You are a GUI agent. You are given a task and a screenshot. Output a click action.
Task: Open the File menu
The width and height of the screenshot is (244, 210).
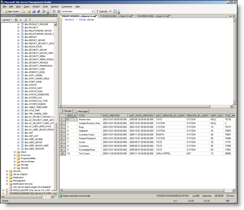(5, 7)
